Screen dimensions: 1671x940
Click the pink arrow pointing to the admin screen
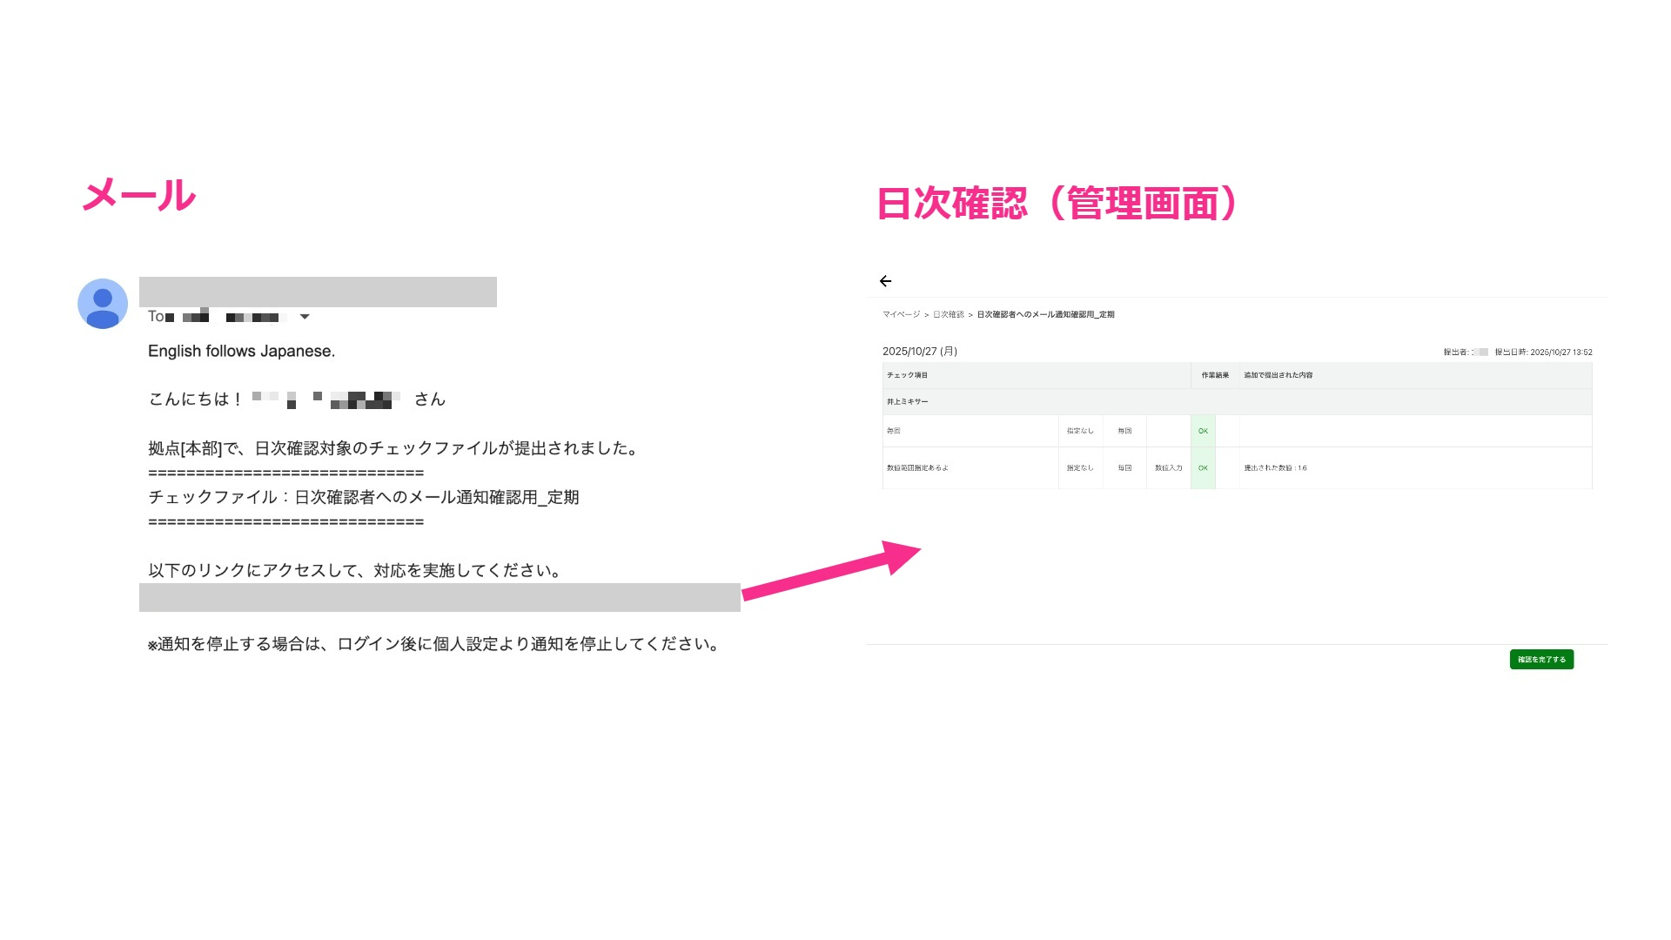coord(831,571)
